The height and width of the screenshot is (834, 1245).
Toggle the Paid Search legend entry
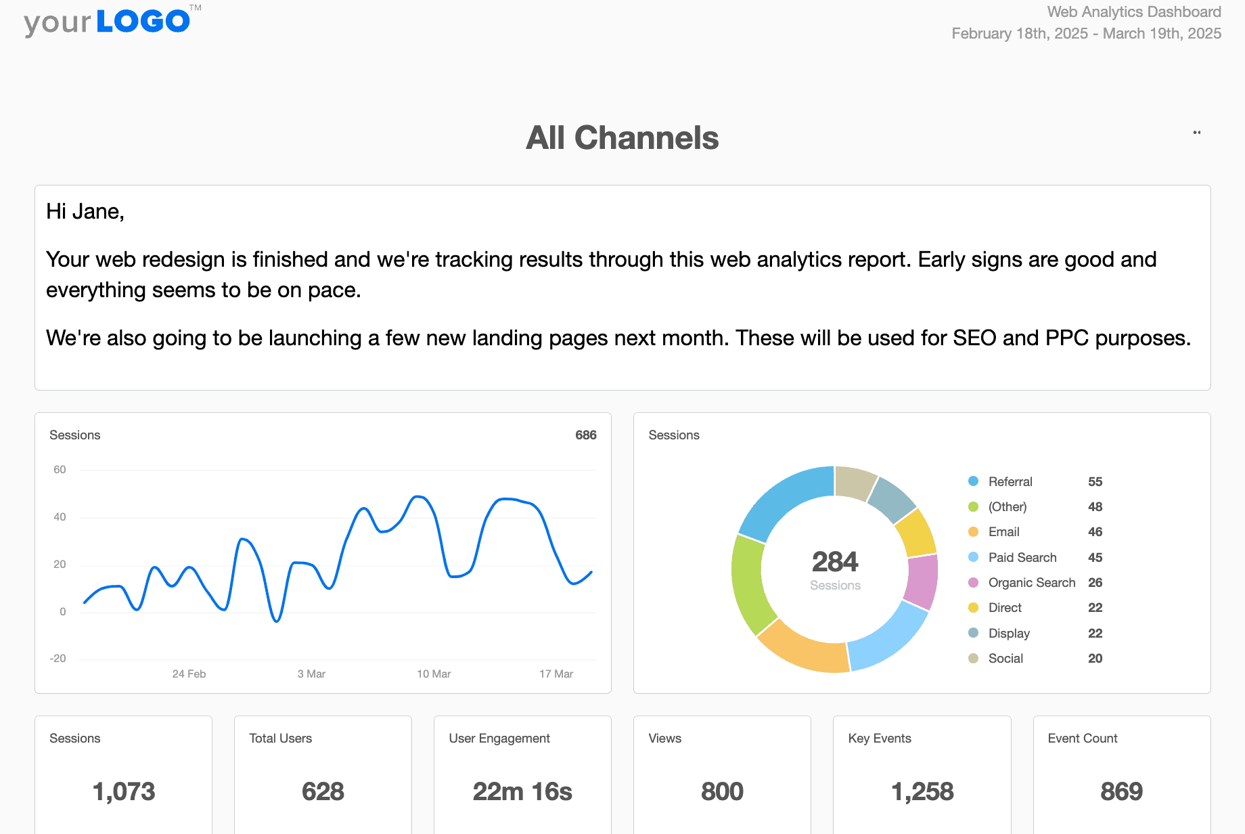click(1022, 558)
